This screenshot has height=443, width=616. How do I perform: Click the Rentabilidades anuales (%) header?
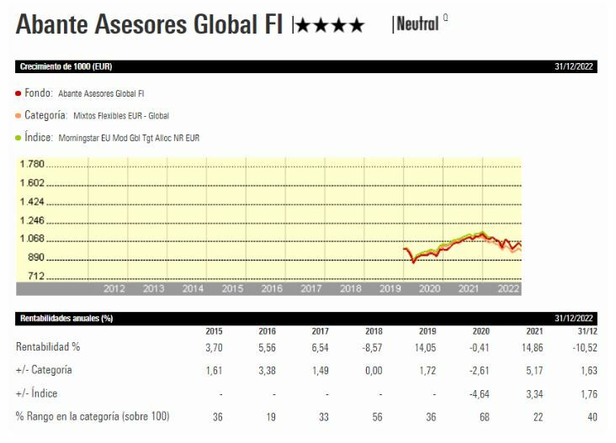pos(66,318)
